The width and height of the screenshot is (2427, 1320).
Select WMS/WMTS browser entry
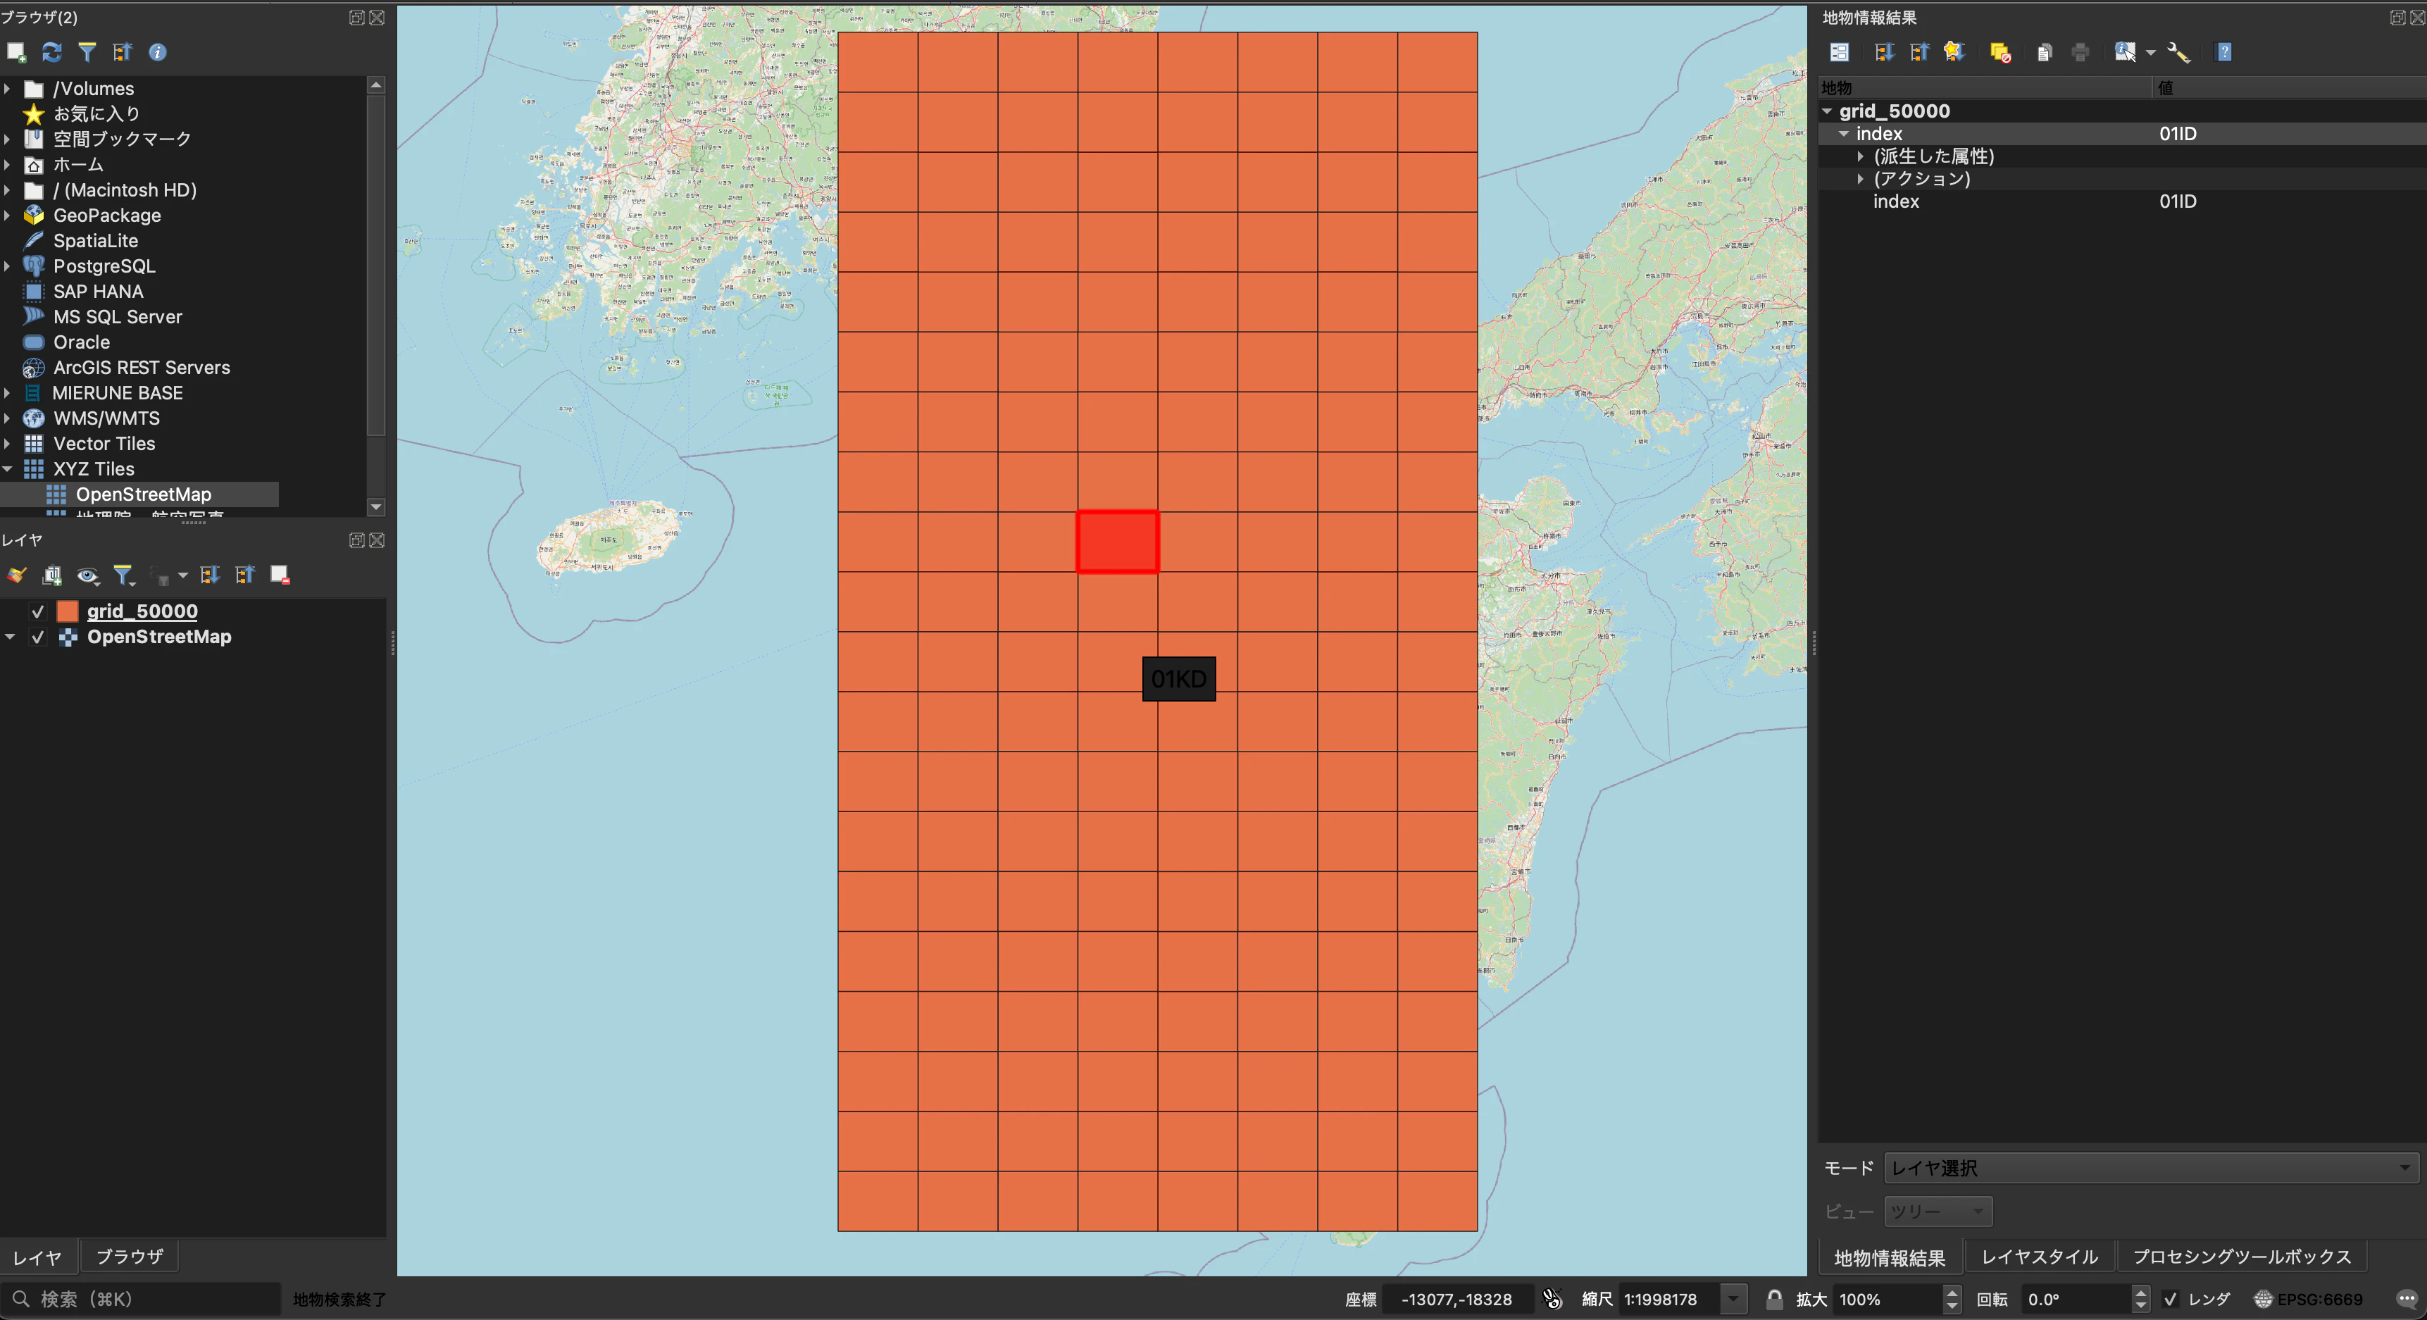(x=106, y=418)
